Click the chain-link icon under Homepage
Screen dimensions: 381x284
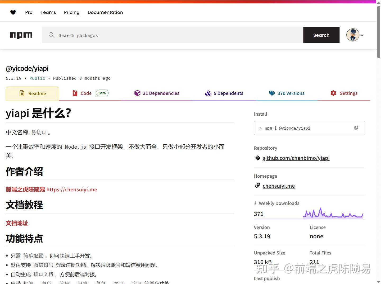[x=257, y=185]
